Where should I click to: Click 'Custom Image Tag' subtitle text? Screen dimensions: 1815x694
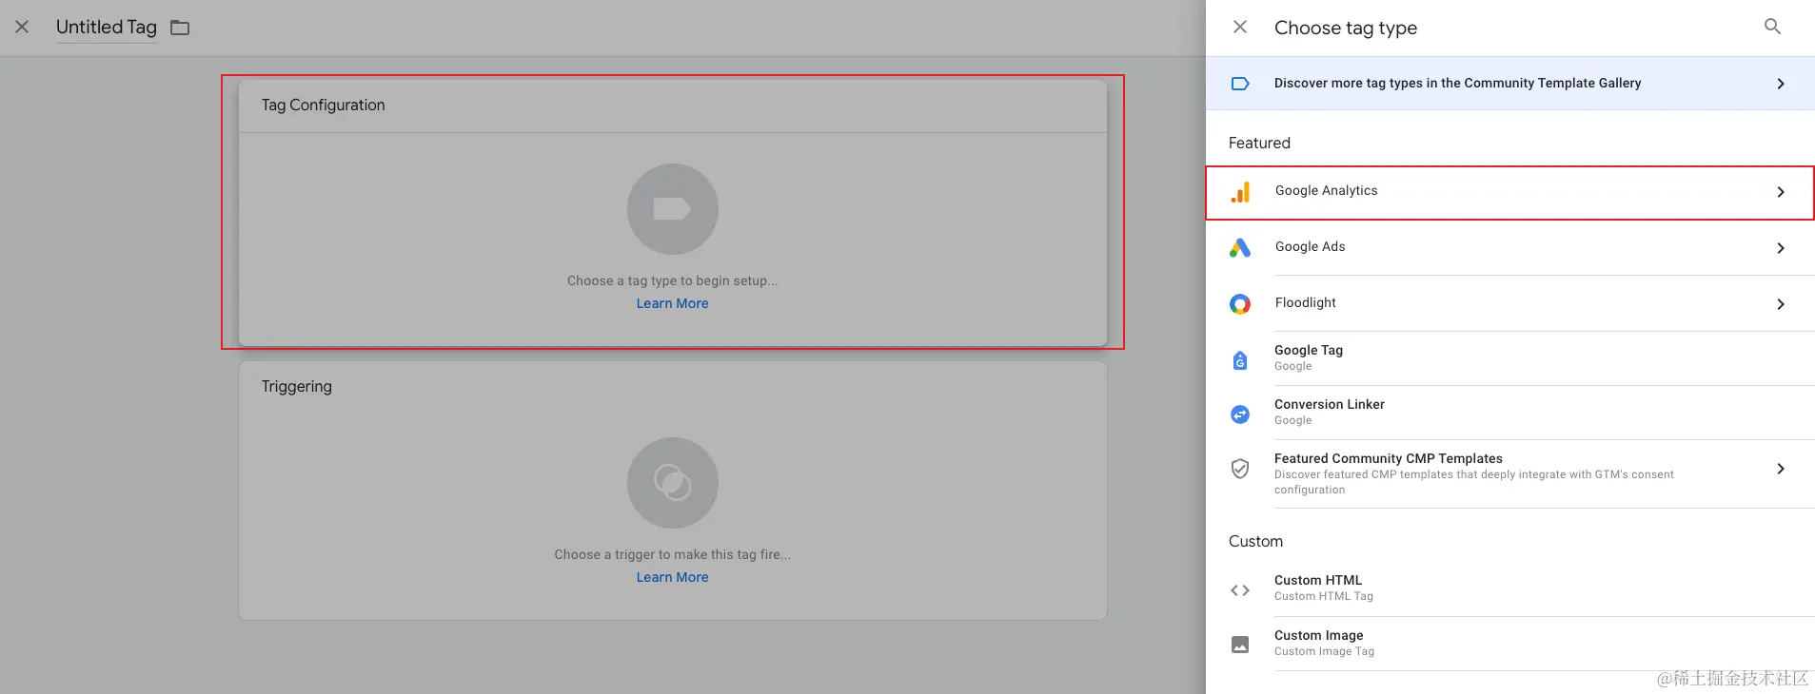(x=1325, y=651)
